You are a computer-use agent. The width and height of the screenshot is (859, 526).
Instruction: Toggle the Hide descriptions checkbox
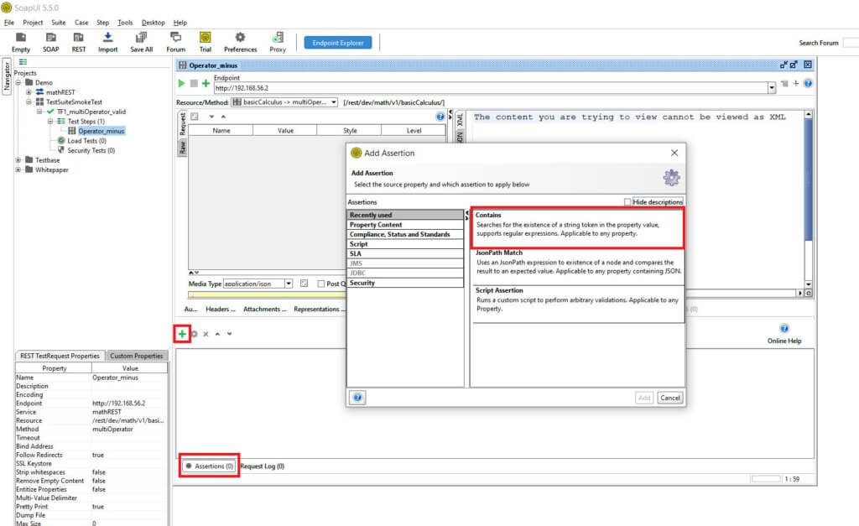pos(628,202)
